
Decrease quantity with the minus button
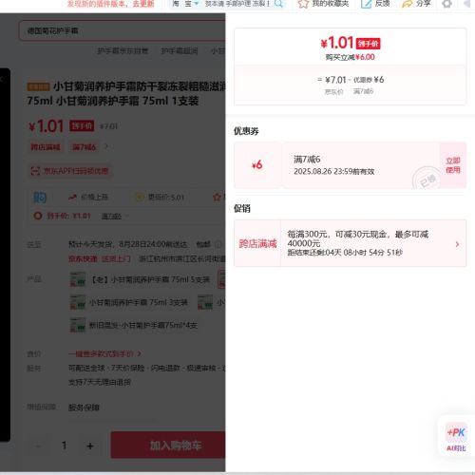(38, 446)
